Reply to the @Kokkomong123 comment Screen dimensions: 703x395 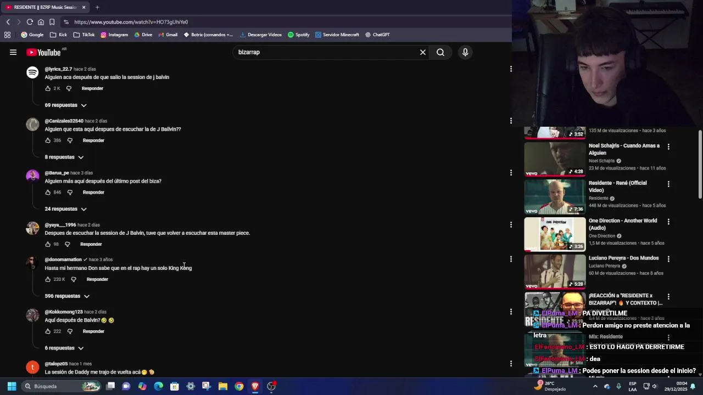point(93,331)
